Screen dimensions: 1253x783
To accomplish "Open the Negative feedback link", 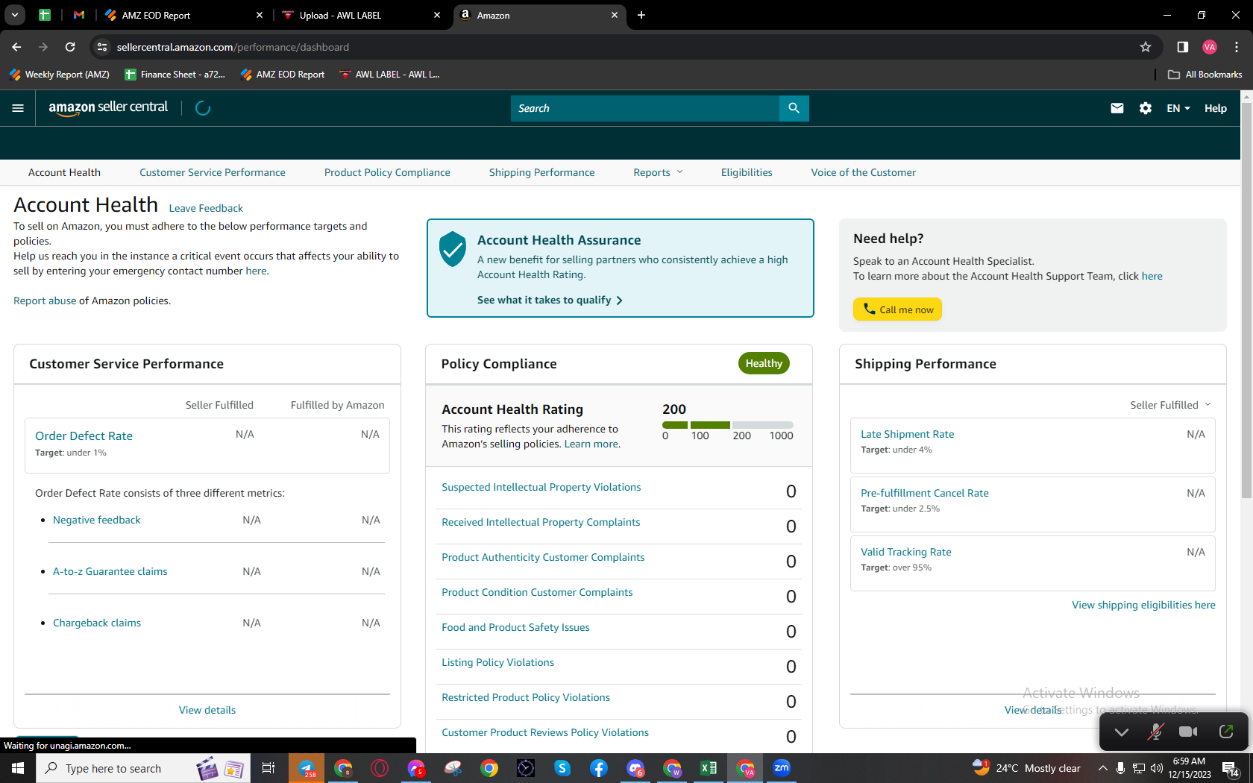I will [x=97, y=520].
